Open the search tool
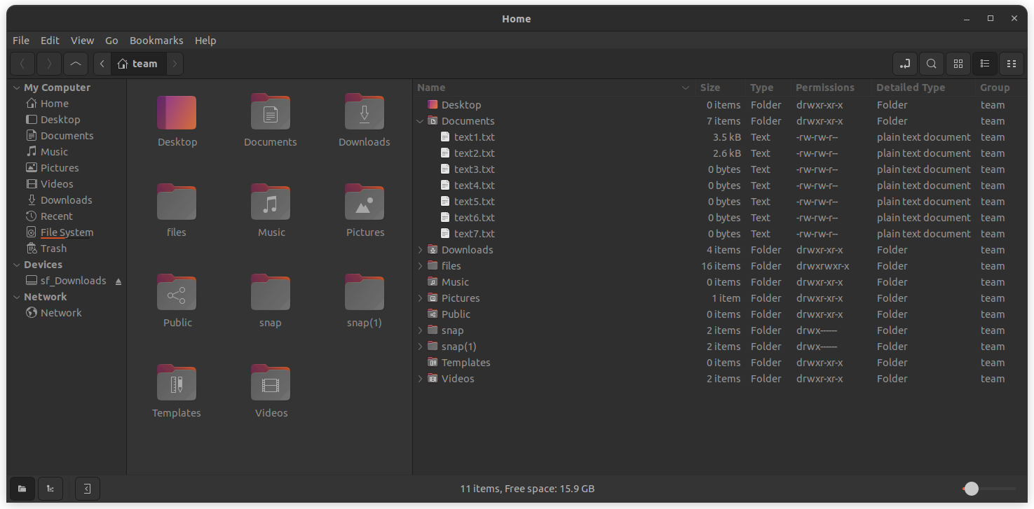The image size is (1034, 509). 931,64
